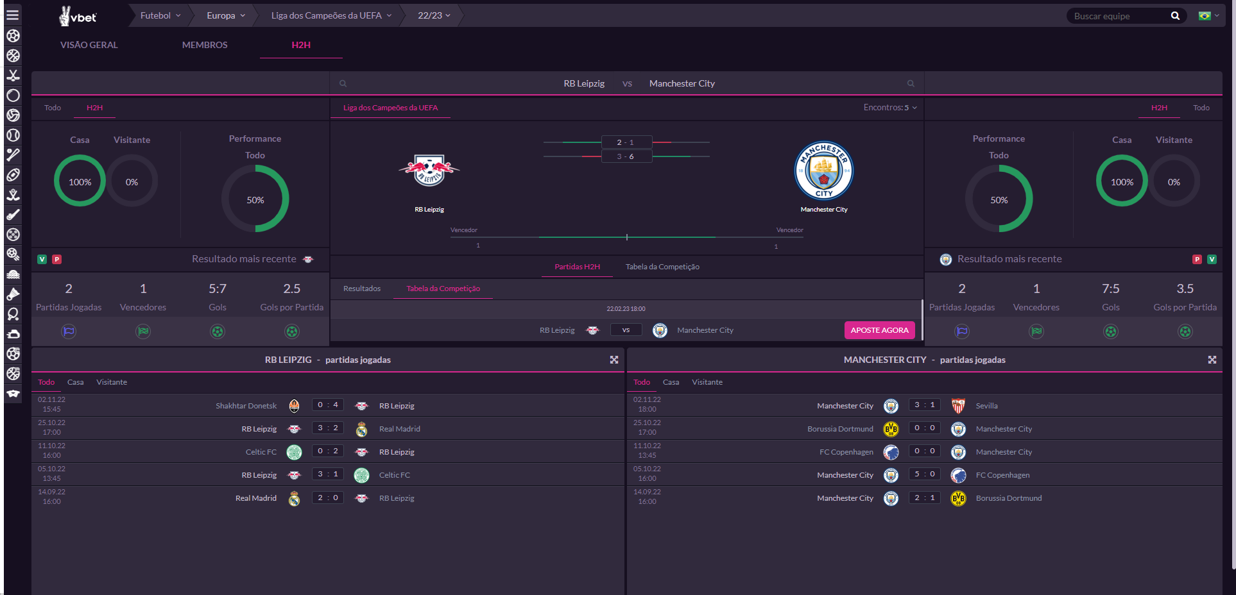Select the water polo sport icon
The height and width of the screenshot is (595, 1236).
(x=13, y=274)
